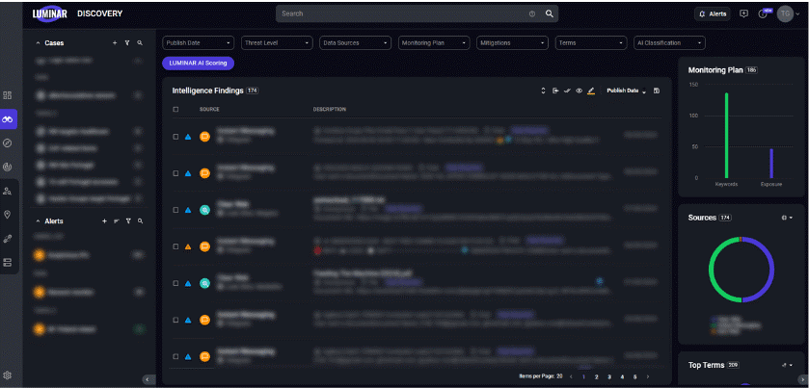809x388 pixels.
Task: Select page 1 in pagination
Action: (x=584, y=377)
